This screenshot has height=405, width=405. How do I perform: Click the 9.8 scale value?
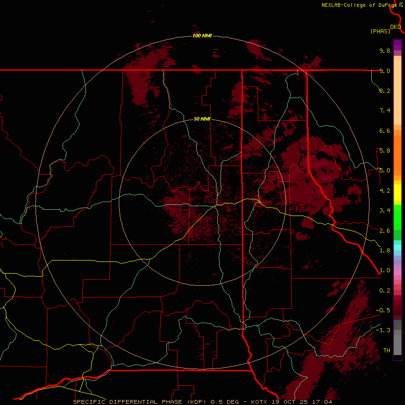385,50
